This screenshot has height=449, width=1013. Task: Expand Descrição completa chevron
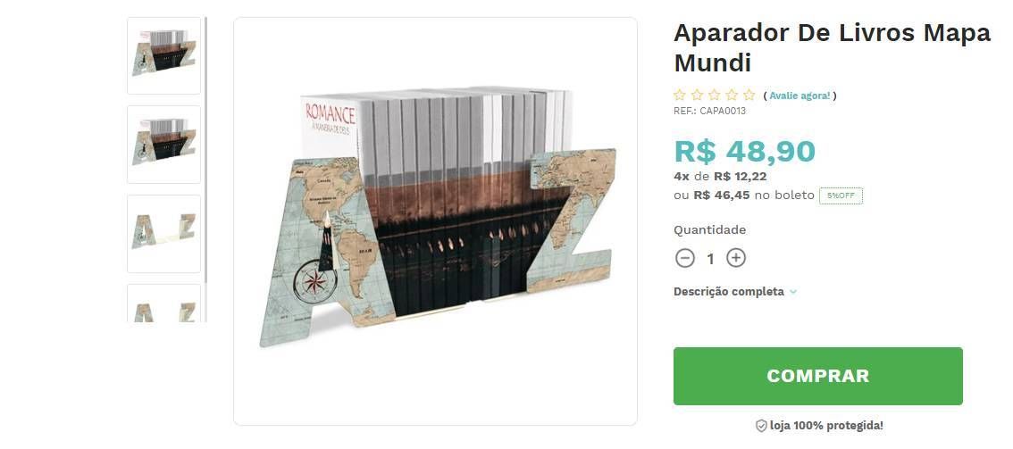[x=793, y=292]
